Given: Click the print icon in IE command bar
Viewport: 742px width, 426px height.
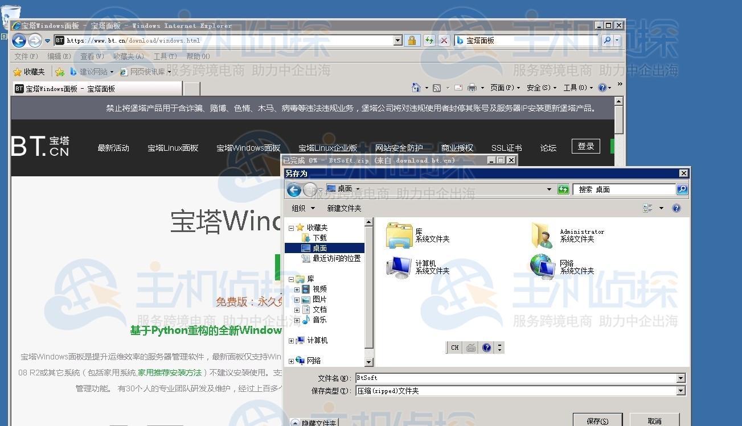Looking at the screenshot, I should click(472, 88).
